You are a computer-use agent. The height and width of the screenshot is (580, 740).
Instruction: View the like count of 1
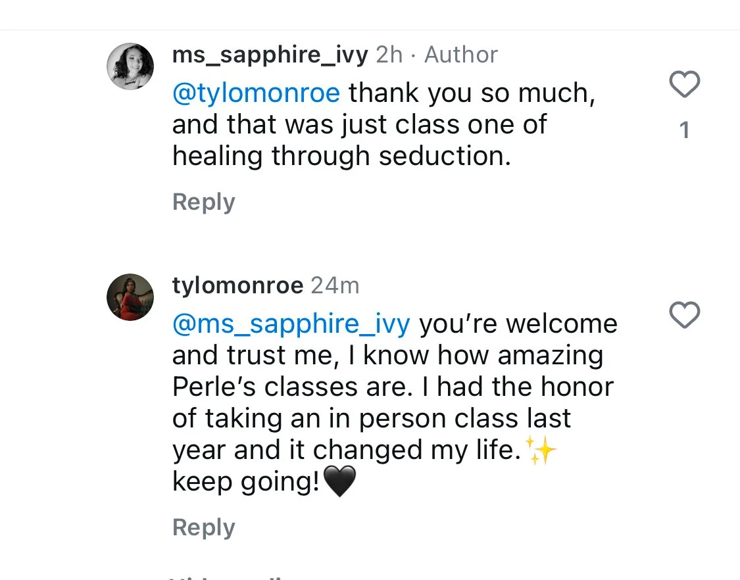pyautogui.click(x=684, y=130)
